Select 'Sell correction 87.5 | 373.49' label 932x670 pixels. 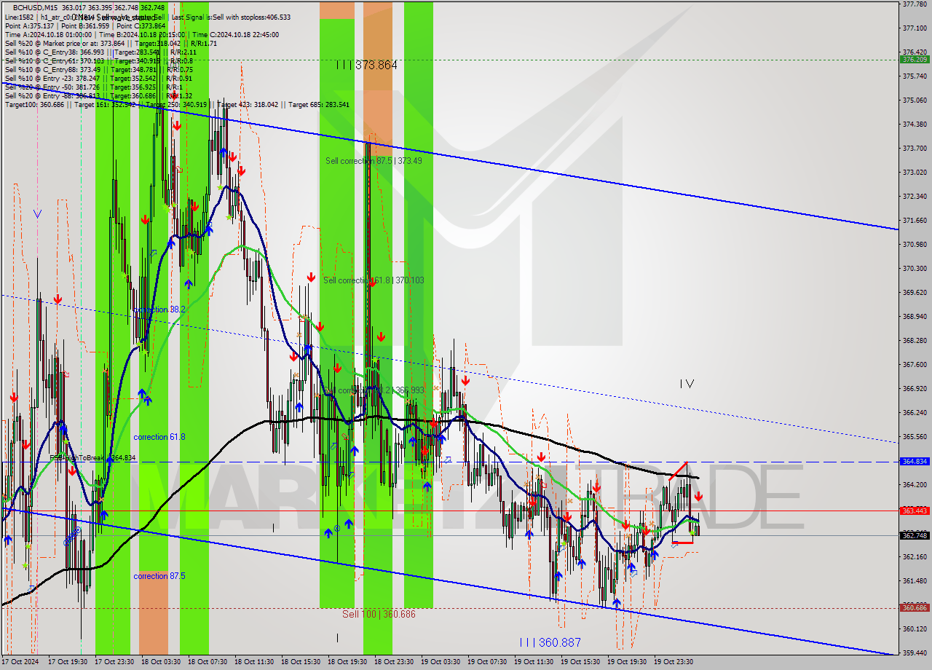[374, 161]
